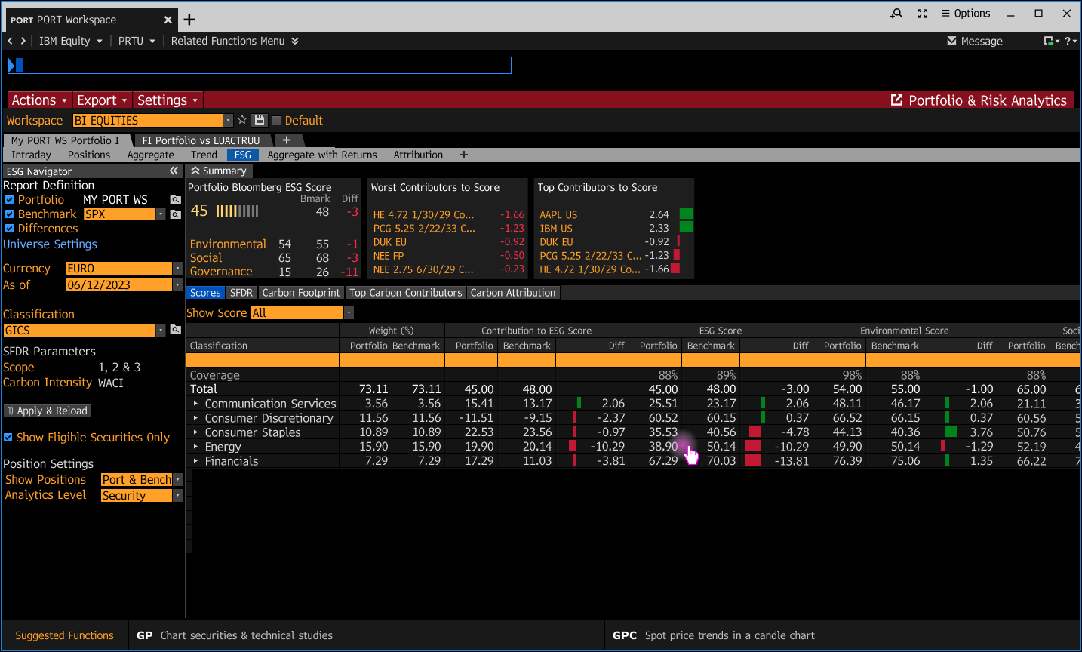Open the PRTU dropdown
1082x652 pixels.
point(137,41)
